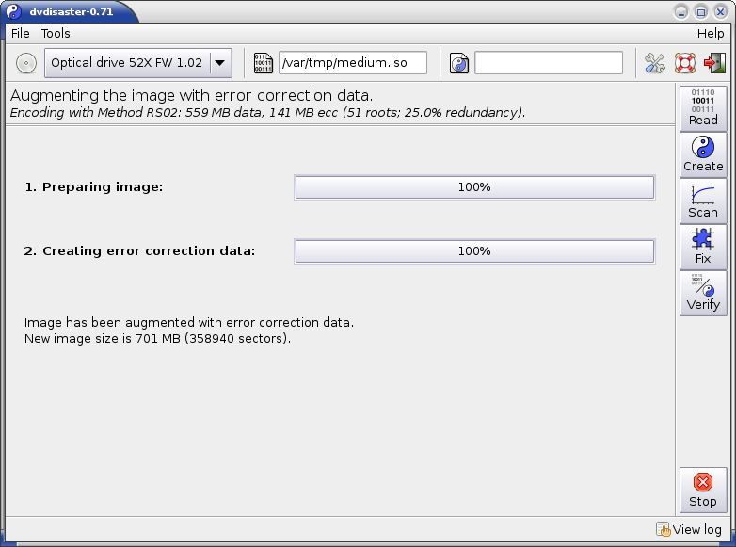The height and width of the screenshot is (547, 736).
Task: Click the Creating error correction data progress bar
Action: click(x=474, y=251)
